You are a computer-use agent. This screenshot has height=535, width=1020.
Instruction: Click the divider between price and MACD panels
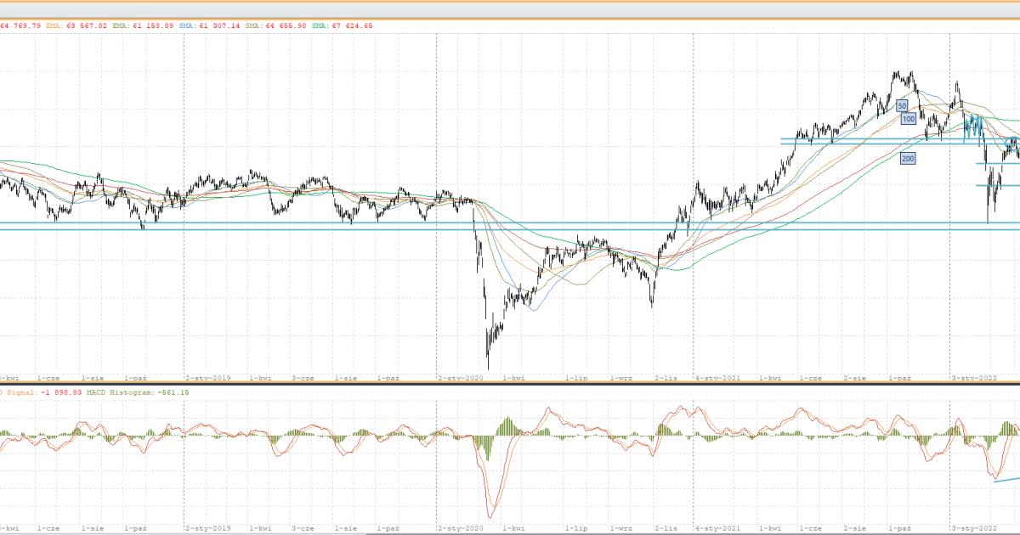(510, 383)
